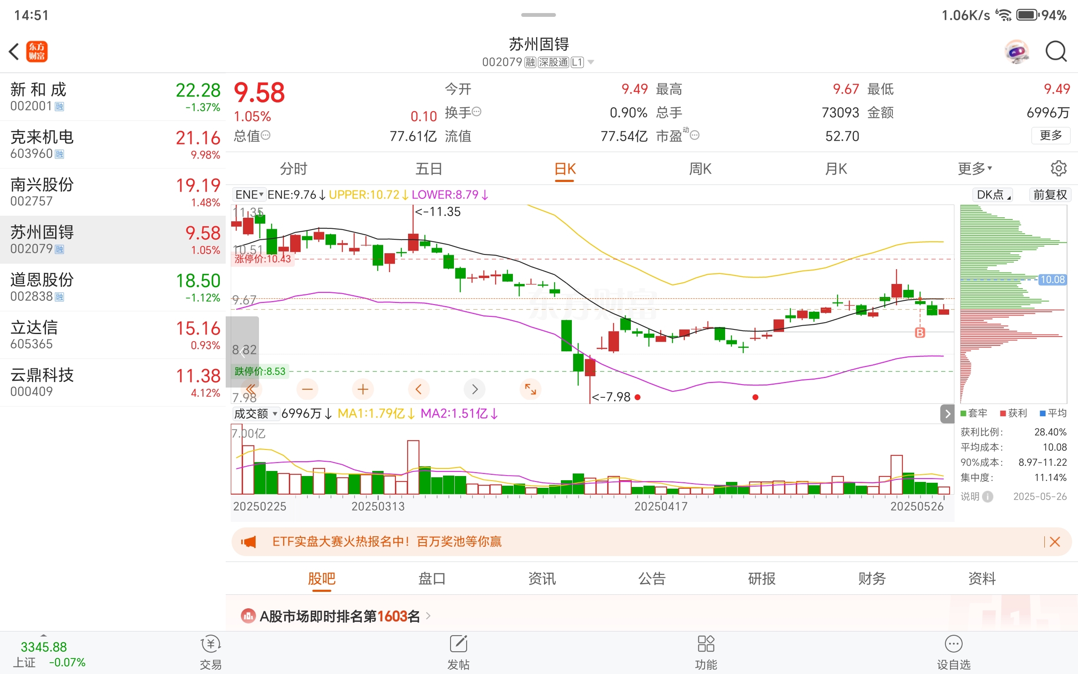Tap the back arrow icon
Image resolution: width=1078 pixels, height=674 pixels.
coord(14,51)
